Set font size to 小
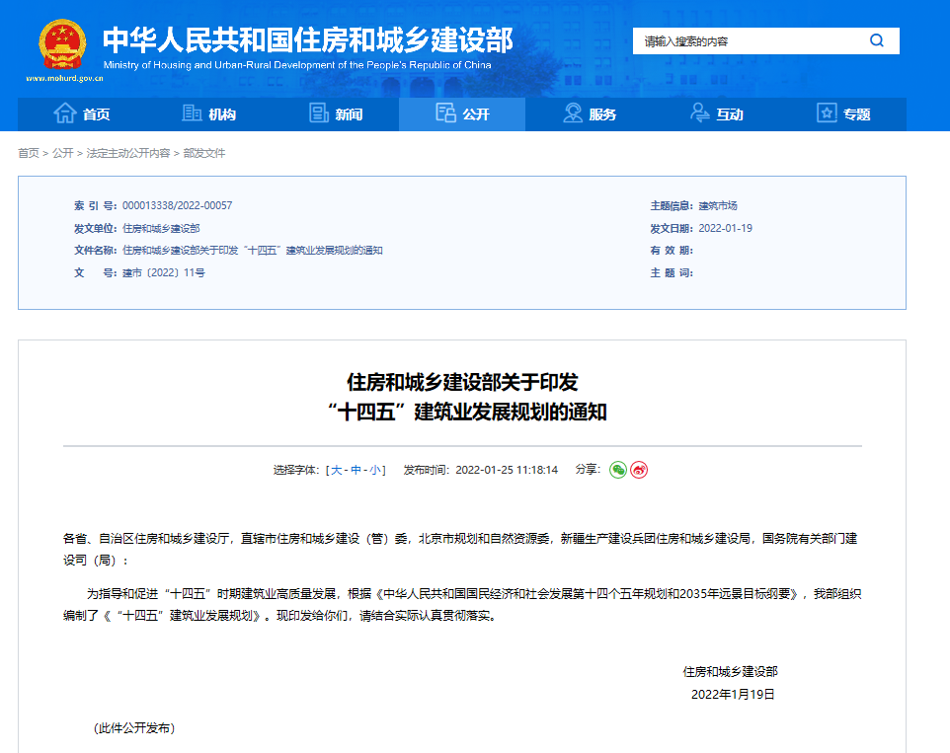950x753 pixels. pyautogui.click(x=375, y=470)
